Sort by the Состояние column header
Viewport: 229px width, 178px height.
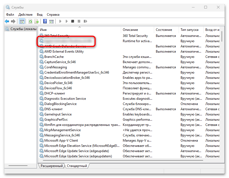tap(166, 30)
